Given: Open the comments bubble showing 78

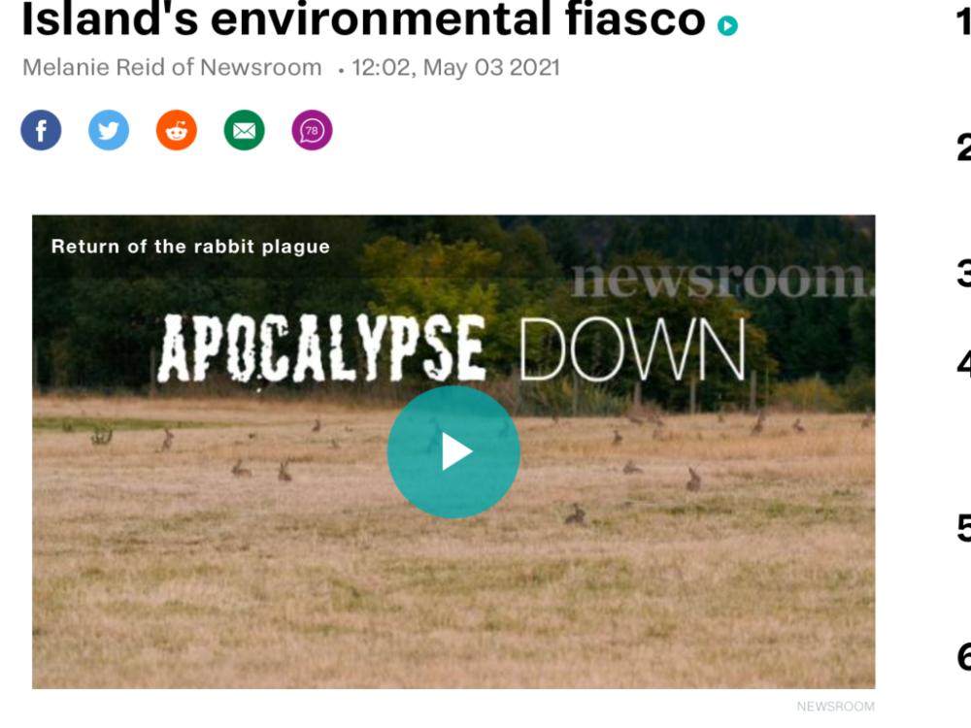Looking at the screenshot, I should [x=312, y=130].
